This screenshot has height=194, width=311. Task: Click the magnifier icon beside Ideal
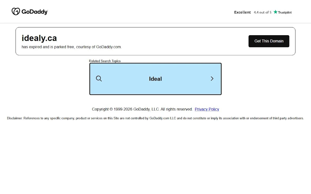coord(99,79)
